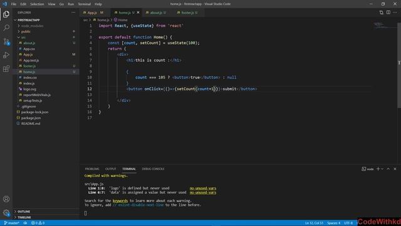The image size is (401, 226).
Task: Click the Home symbol in breadcrumb
Action: pos(121,19)
